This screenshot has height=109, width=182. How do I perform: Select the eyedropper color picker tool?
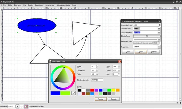(x=73, y=93)
